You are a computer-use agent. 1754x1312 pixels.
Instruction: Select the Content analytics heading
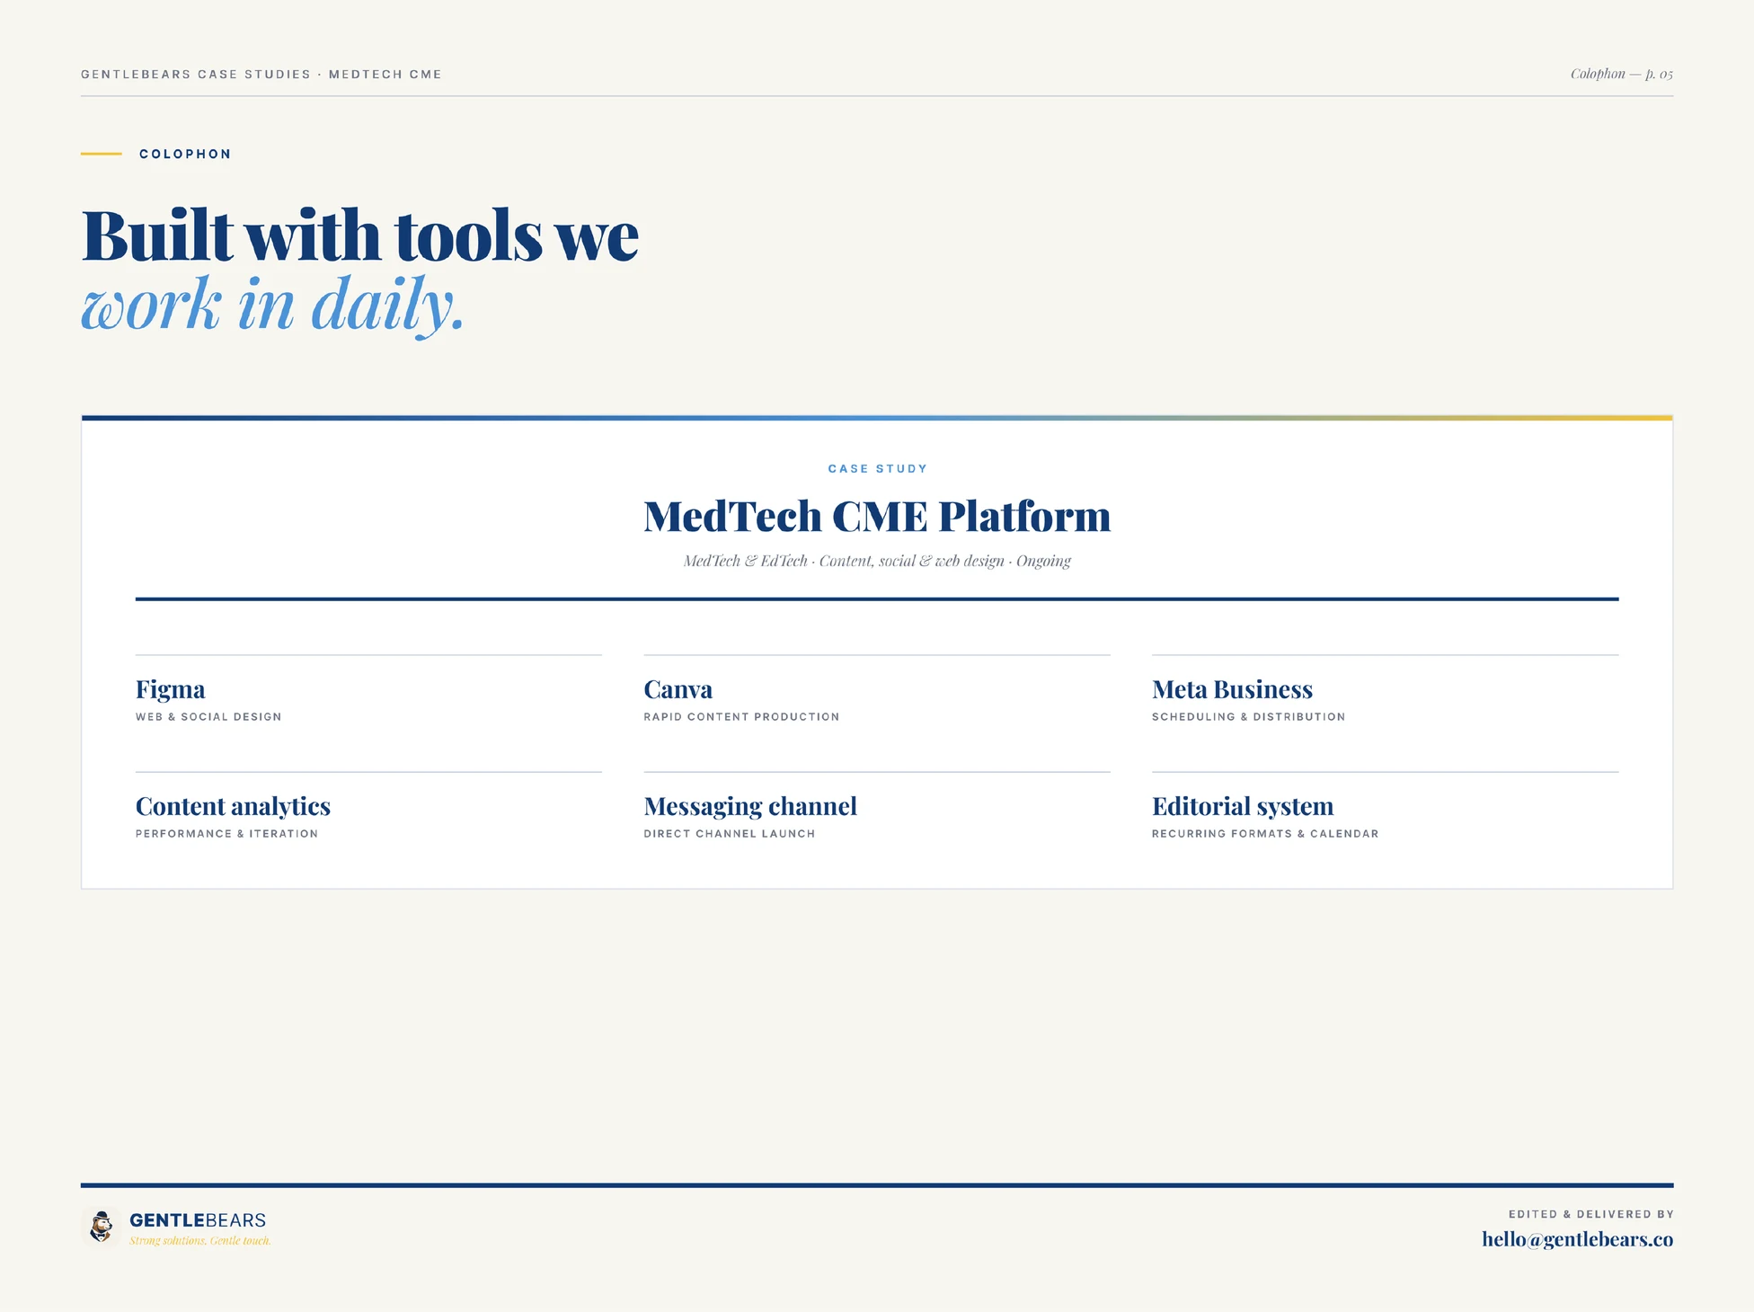point(233,806)
